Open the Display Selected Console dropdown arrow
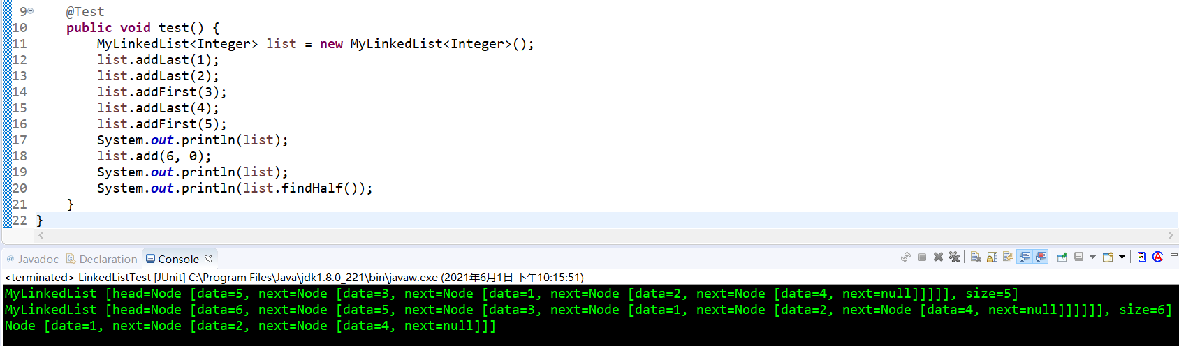The image size is (1179, 346). pos(1092,257)
